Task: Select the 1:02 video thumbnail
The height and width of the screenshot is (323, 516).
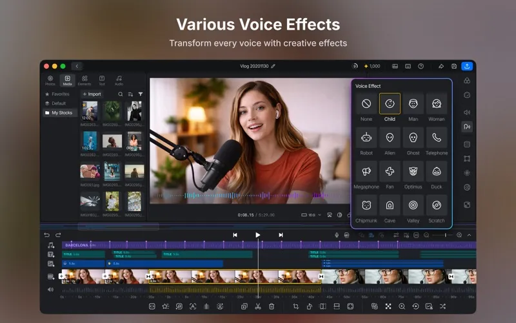Action: 90,141
